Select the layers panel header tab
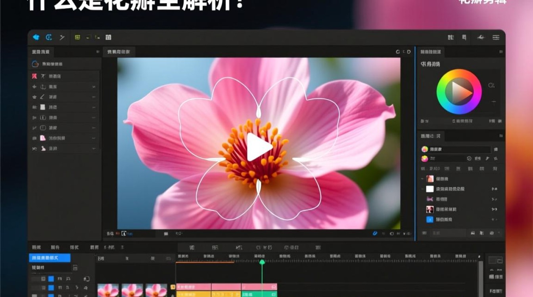The image size is (533, 297). tap(431, 136)
